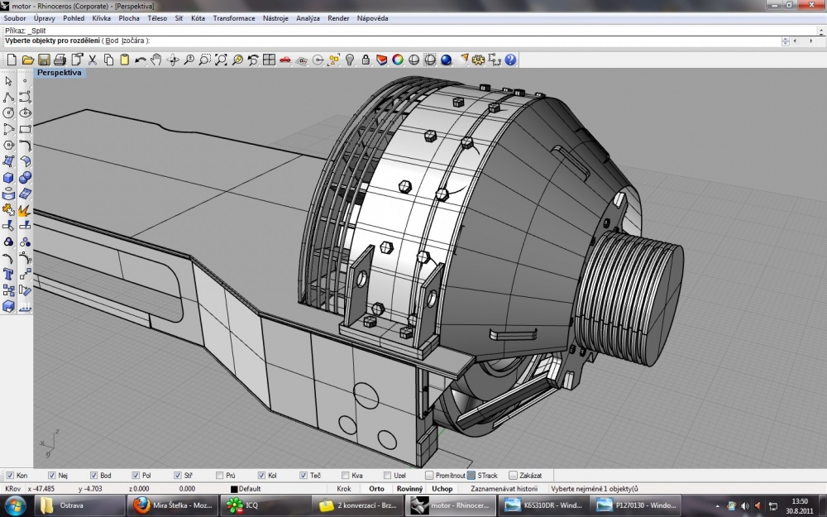827x517 pixels.
Task: Click the black Default layer swatch
Action: pos(234,489)
